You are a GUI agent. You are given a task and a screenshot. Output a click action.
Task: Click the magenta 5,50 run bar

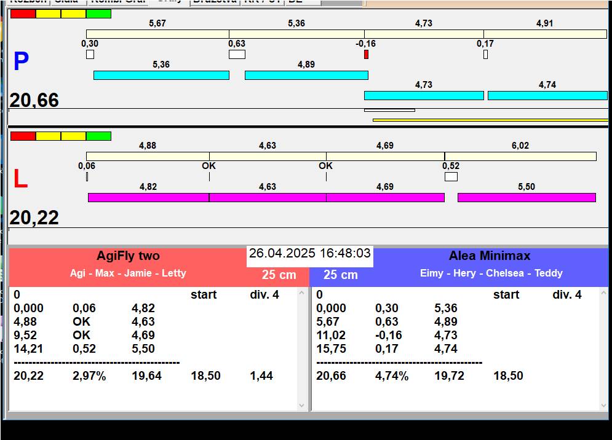pos(527,197)
